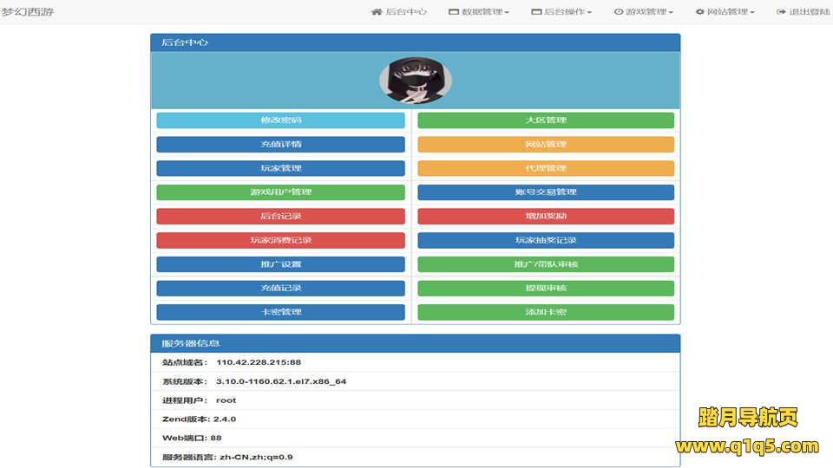
Task: Click the eye icon beside 游戏管理
Action: [619, 12]
